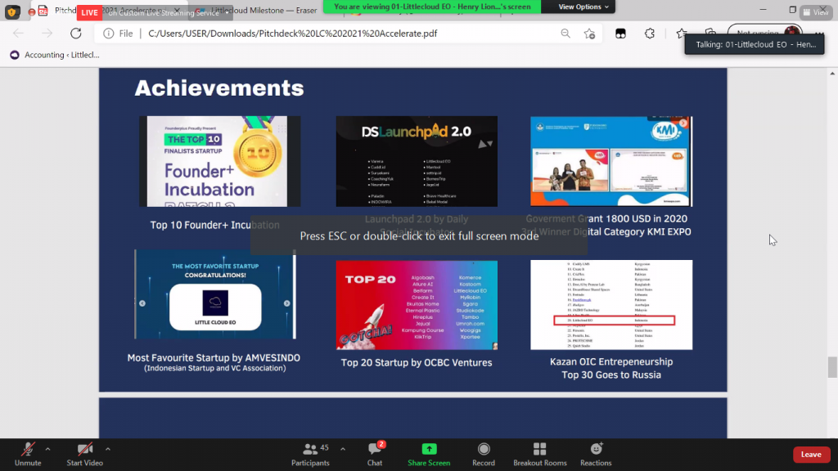Click '3rd Winner Digital Category KMI EXPO' text
838x471 pixels.
coord(606,231)
